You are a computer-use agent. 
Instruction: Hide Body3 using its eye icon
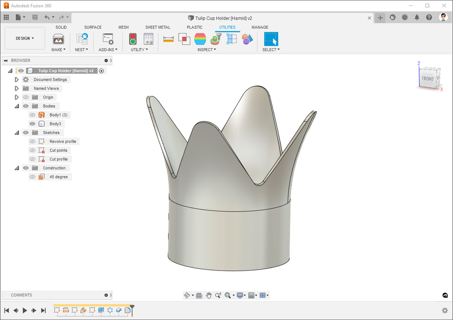pyautogui.click(x=32, y=124)
